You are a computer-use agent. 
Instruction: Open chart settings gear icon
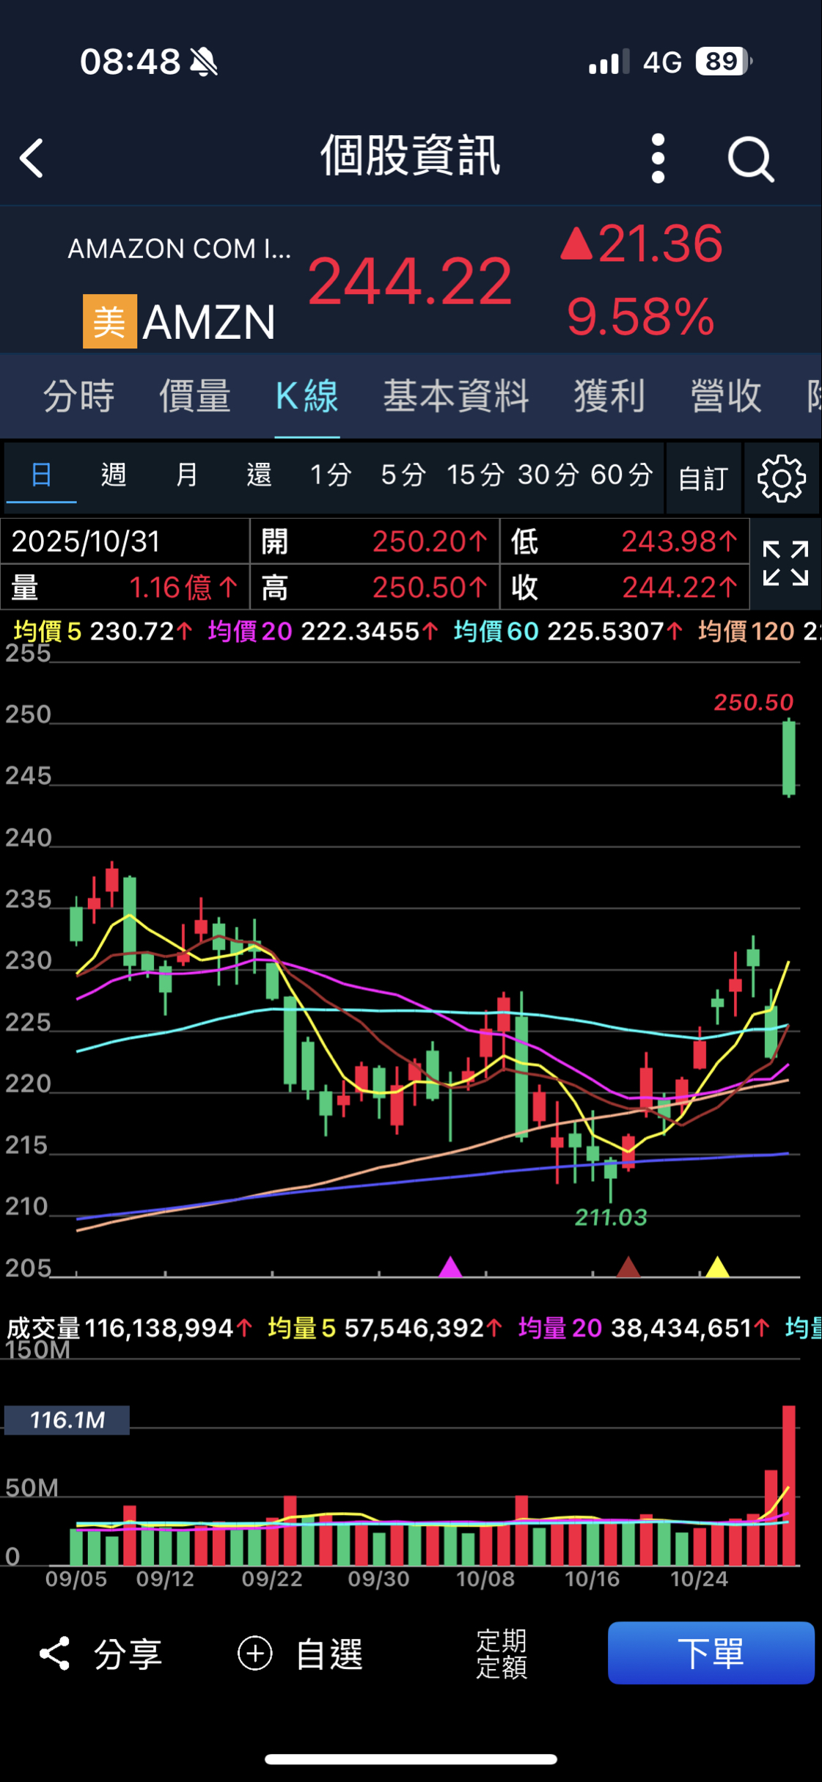(x=781, y=478)
